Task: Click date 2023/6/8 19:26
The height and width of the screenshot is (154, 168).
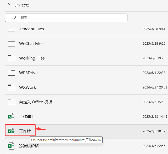Action: point(154,58)
